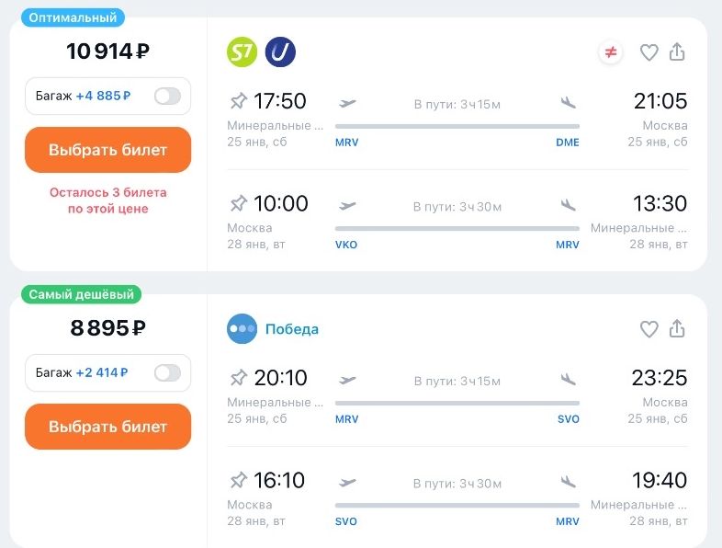Pin the 20:10 Победа departure flight
722x548 pixels.
[x=239, y=378]
